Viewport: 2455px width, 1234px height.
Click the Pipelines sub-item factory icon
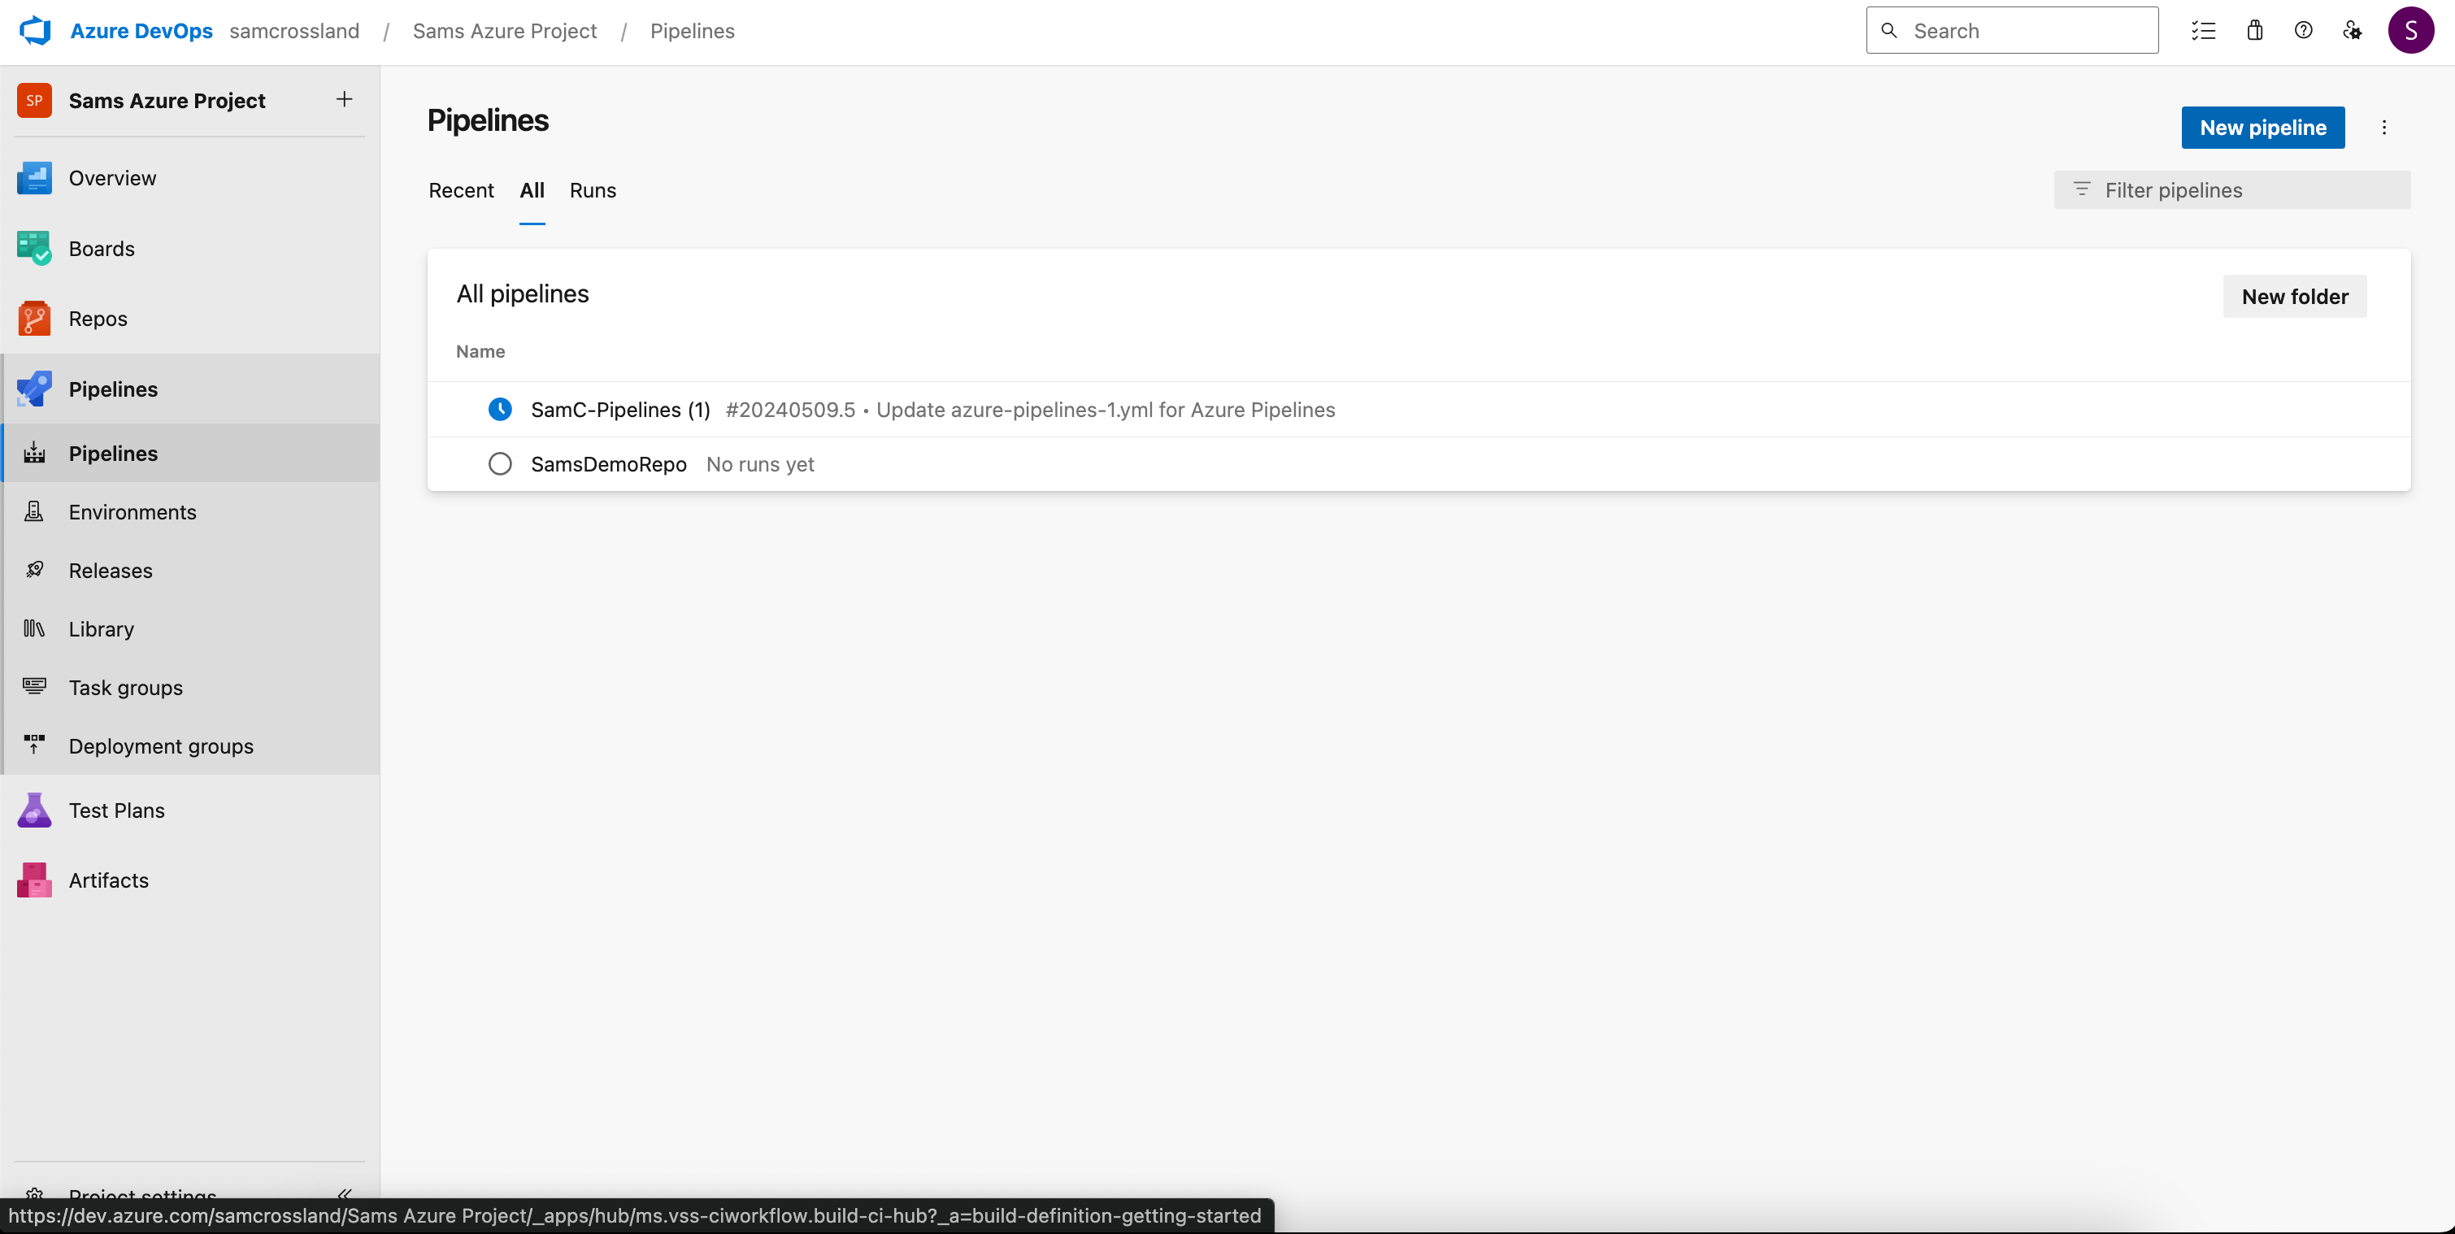point(34,453)
